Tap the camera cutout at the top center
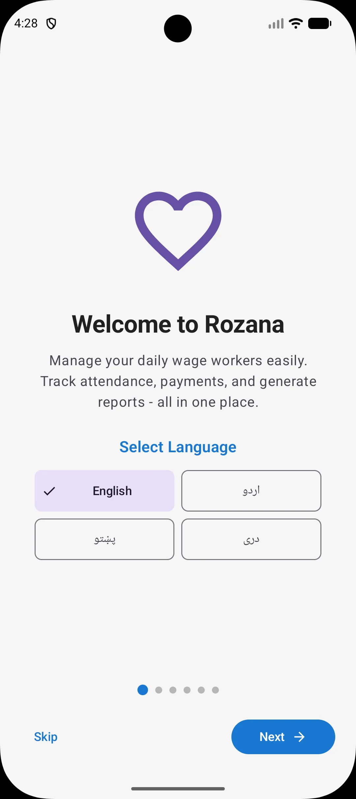 pos(178,29)
